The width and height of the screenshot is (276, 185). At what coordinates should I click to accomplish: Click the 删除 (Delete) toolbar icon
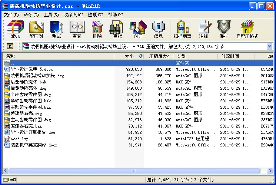tap(97, 29)
